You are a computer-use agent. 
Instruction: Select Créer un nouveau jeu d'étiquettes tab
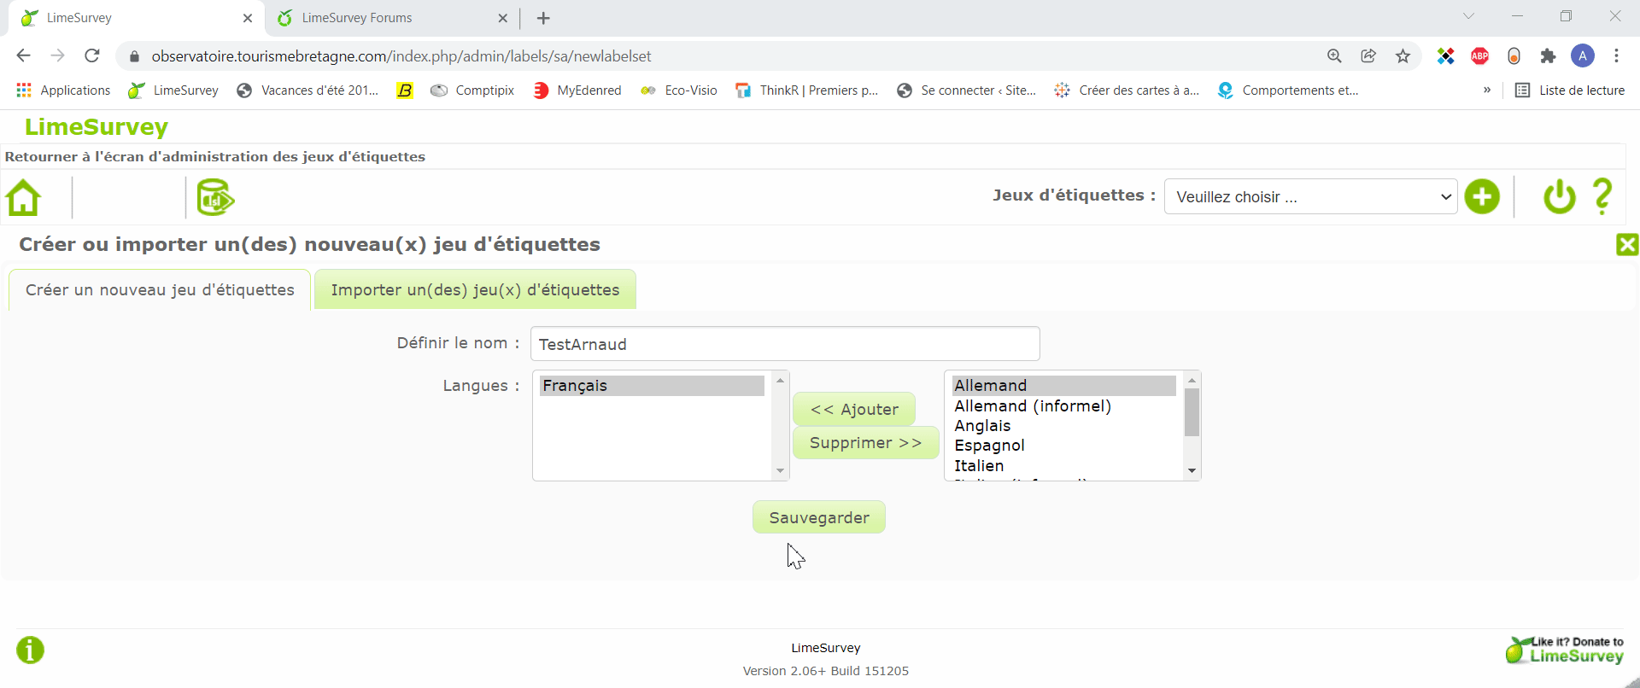click(160, 290)
